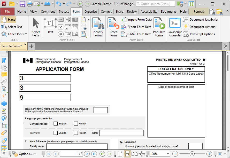
Task: Open the File menu
Action: pos(7,11)
